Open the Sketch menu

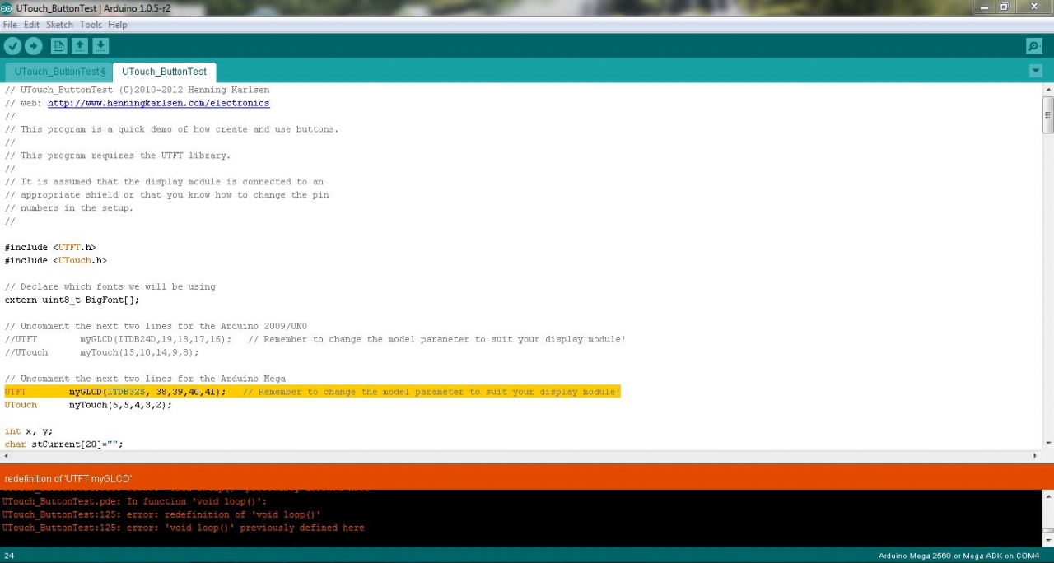pos(59,25)
